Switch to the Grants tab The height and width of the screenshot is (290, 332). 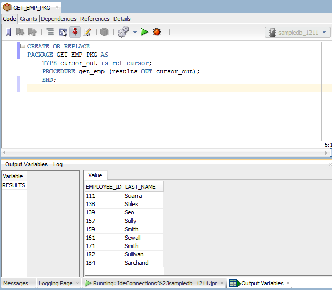(x=28, y=19)
